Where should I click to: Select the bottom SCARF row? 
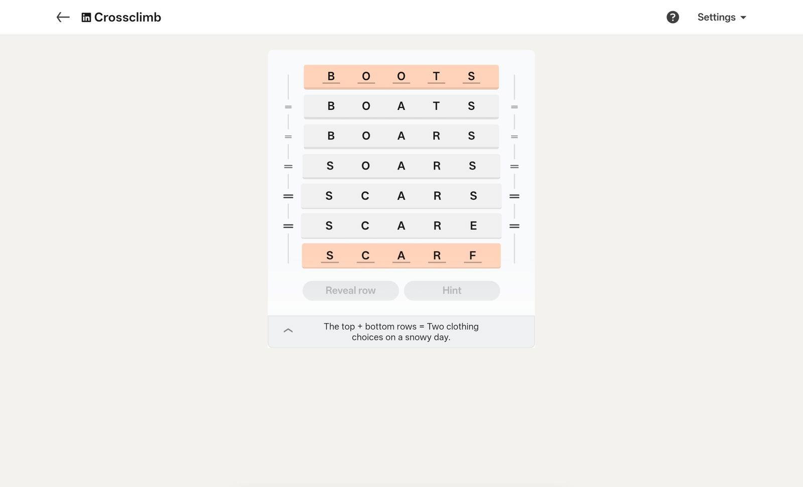click(x=401, y=256)
